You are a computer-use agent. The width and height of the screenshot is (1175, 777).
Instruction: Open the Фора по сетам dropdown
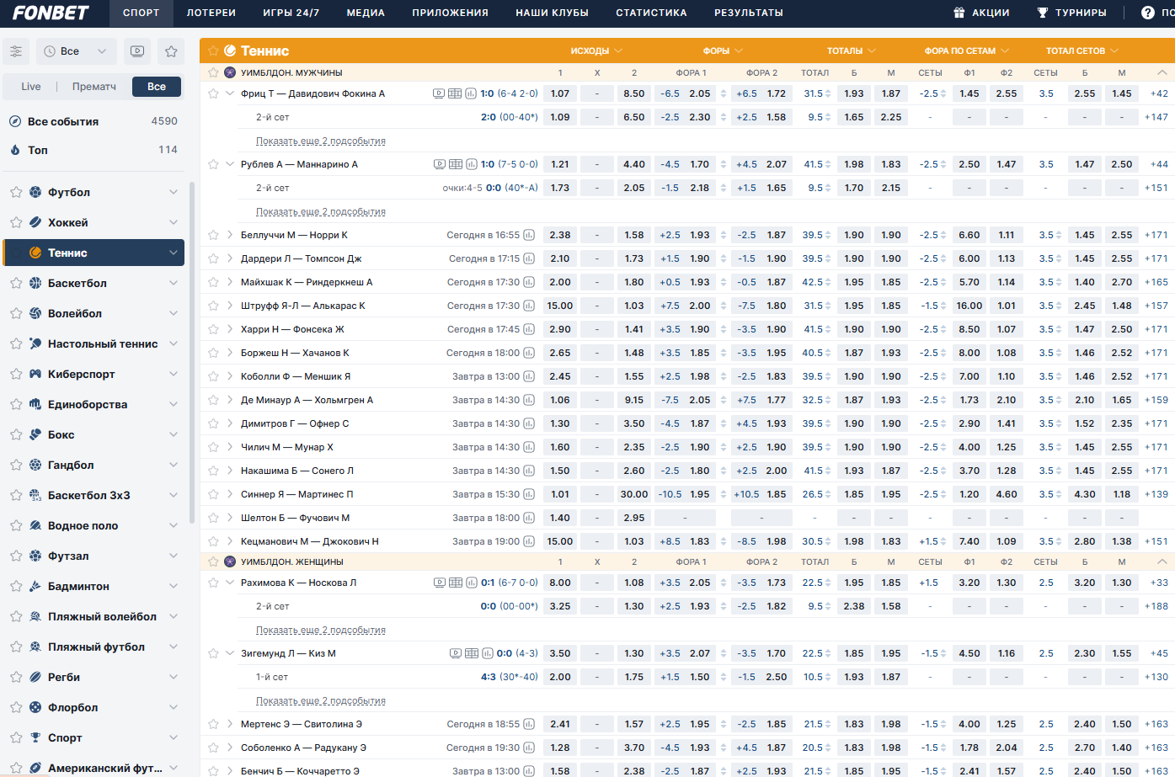[966, 51]
